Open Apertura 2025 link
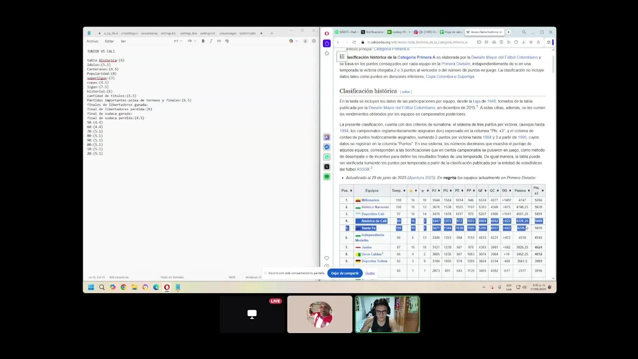Image resolution: width=638 pixels, height=359 pixels. pyautogui.click(x=422, y=178)
